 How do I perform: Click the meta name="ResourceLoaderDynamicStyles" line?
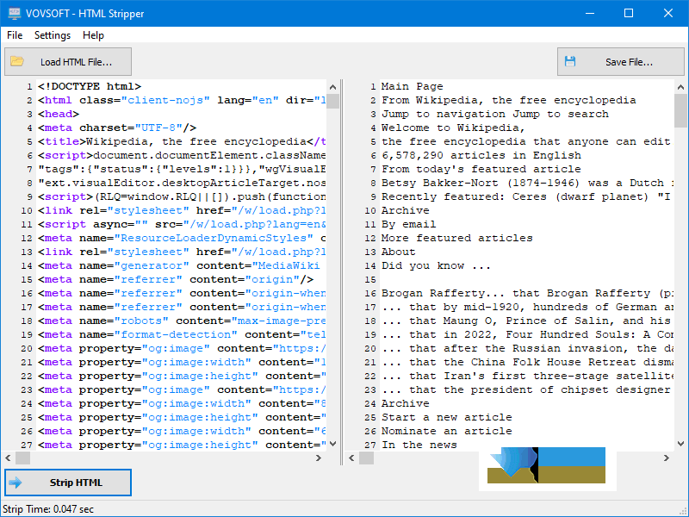pos(182,239)
